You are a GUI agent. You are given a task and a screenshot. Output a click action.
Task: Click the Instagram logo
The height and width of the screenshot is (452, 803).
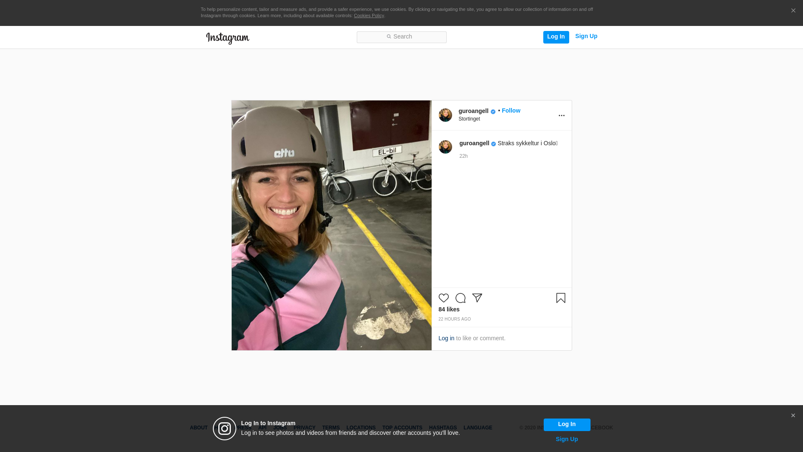click(x=228, y=38)
